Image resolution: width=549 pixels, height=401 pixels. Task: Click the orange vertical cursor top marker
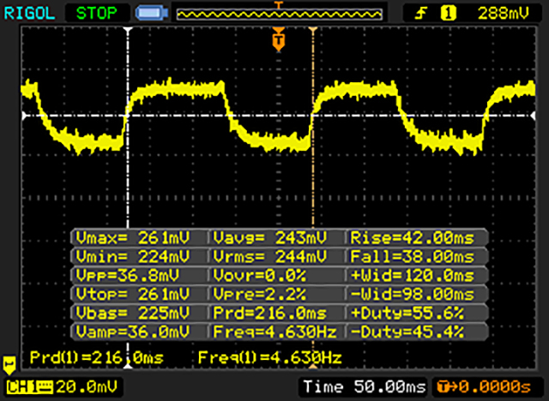point(313,30)
